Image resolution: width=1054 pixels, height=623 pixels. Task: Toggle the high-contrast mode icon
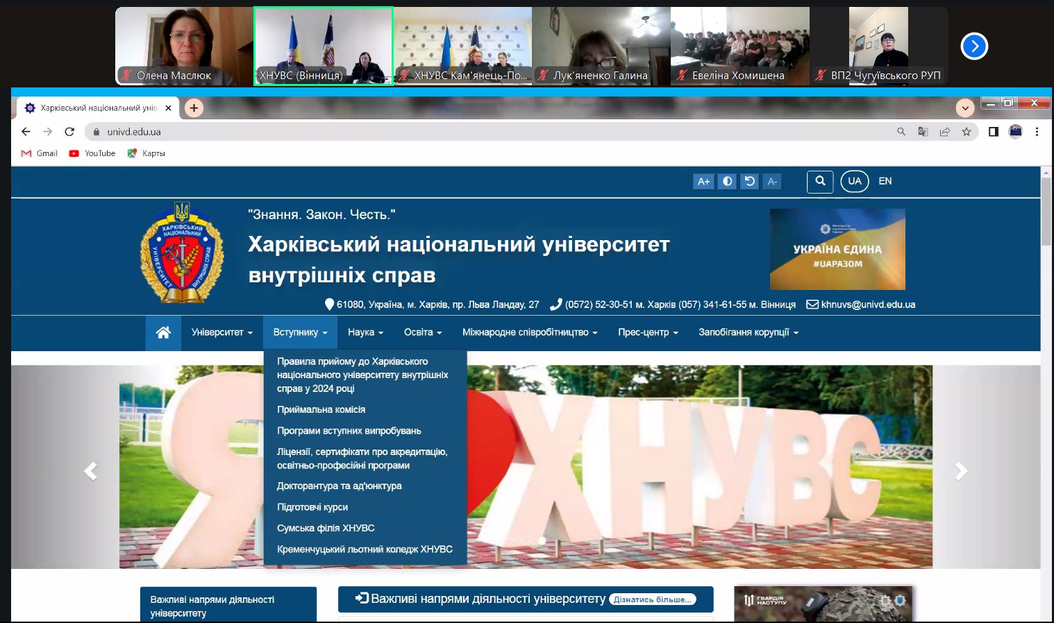727,181
